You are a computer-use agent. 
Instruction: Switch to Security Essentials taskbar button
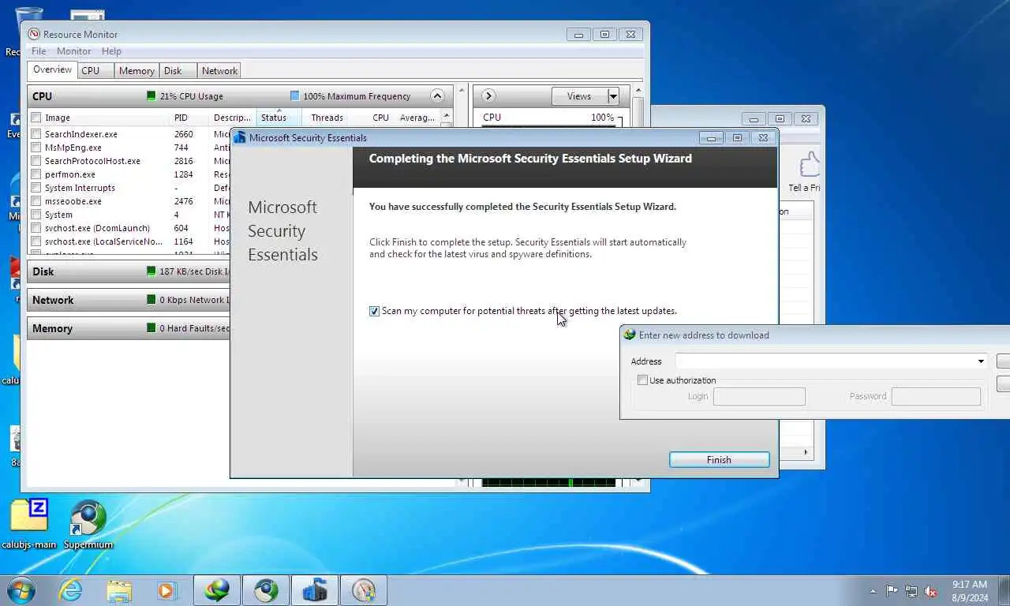coord(315,590)
